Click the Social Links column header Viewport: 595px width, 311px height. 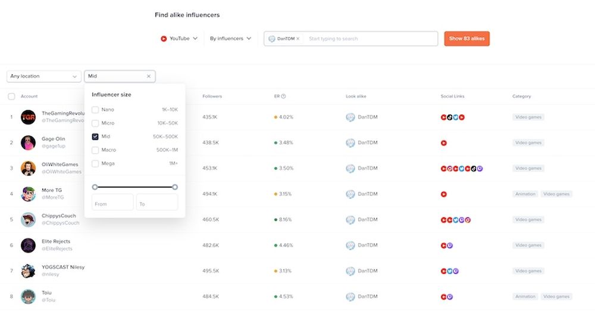[x=452, y=96]
